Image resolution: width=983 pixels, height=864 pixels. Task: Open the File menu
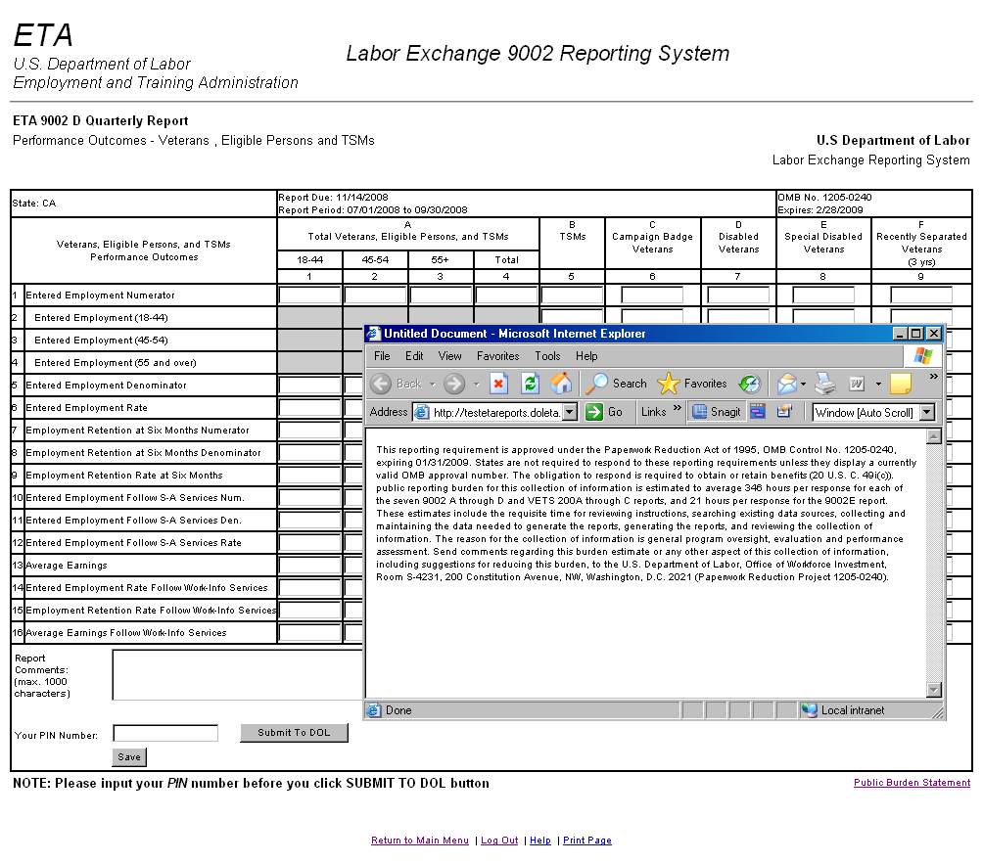[x=382, y=356]
